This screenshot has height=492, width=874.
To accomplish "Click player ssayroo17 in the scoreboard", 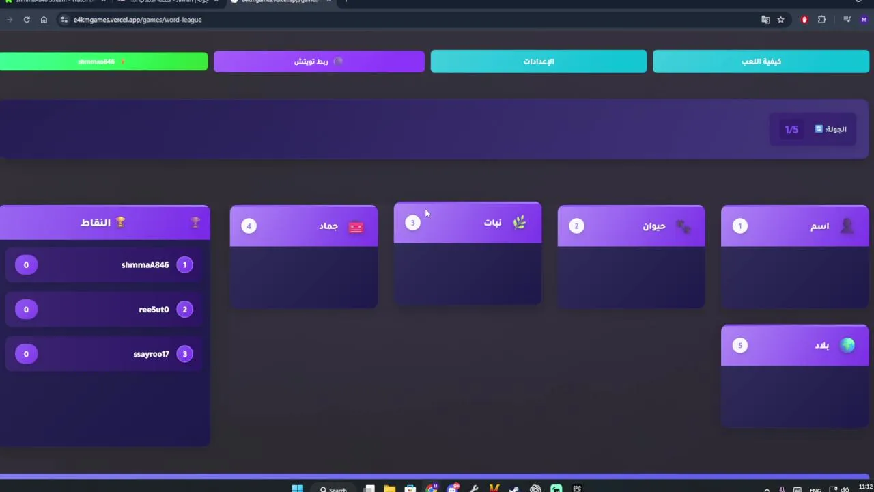I will pos(104,354).
